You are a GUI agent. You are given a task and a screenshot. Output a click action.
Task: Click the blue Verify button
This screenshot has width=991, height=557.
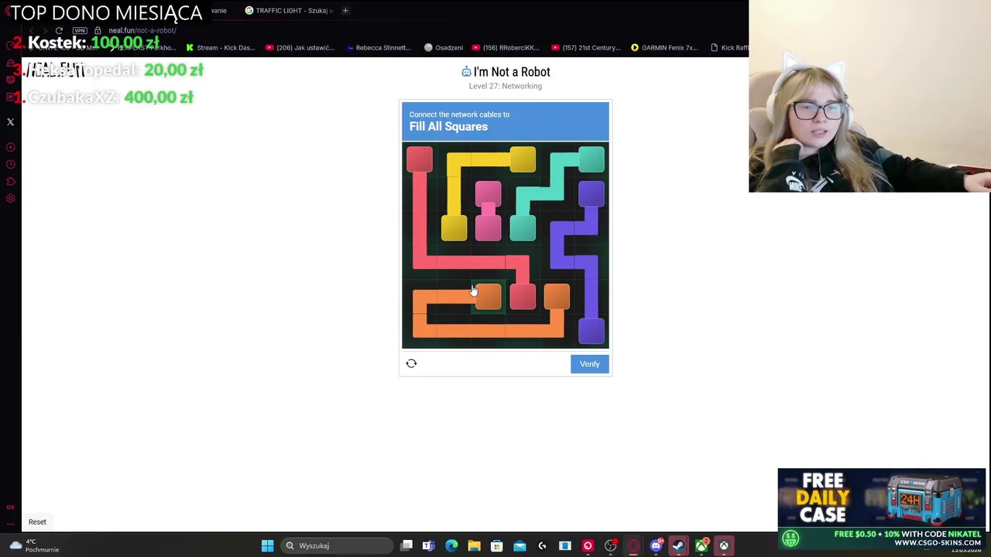(x=590, y=364)
